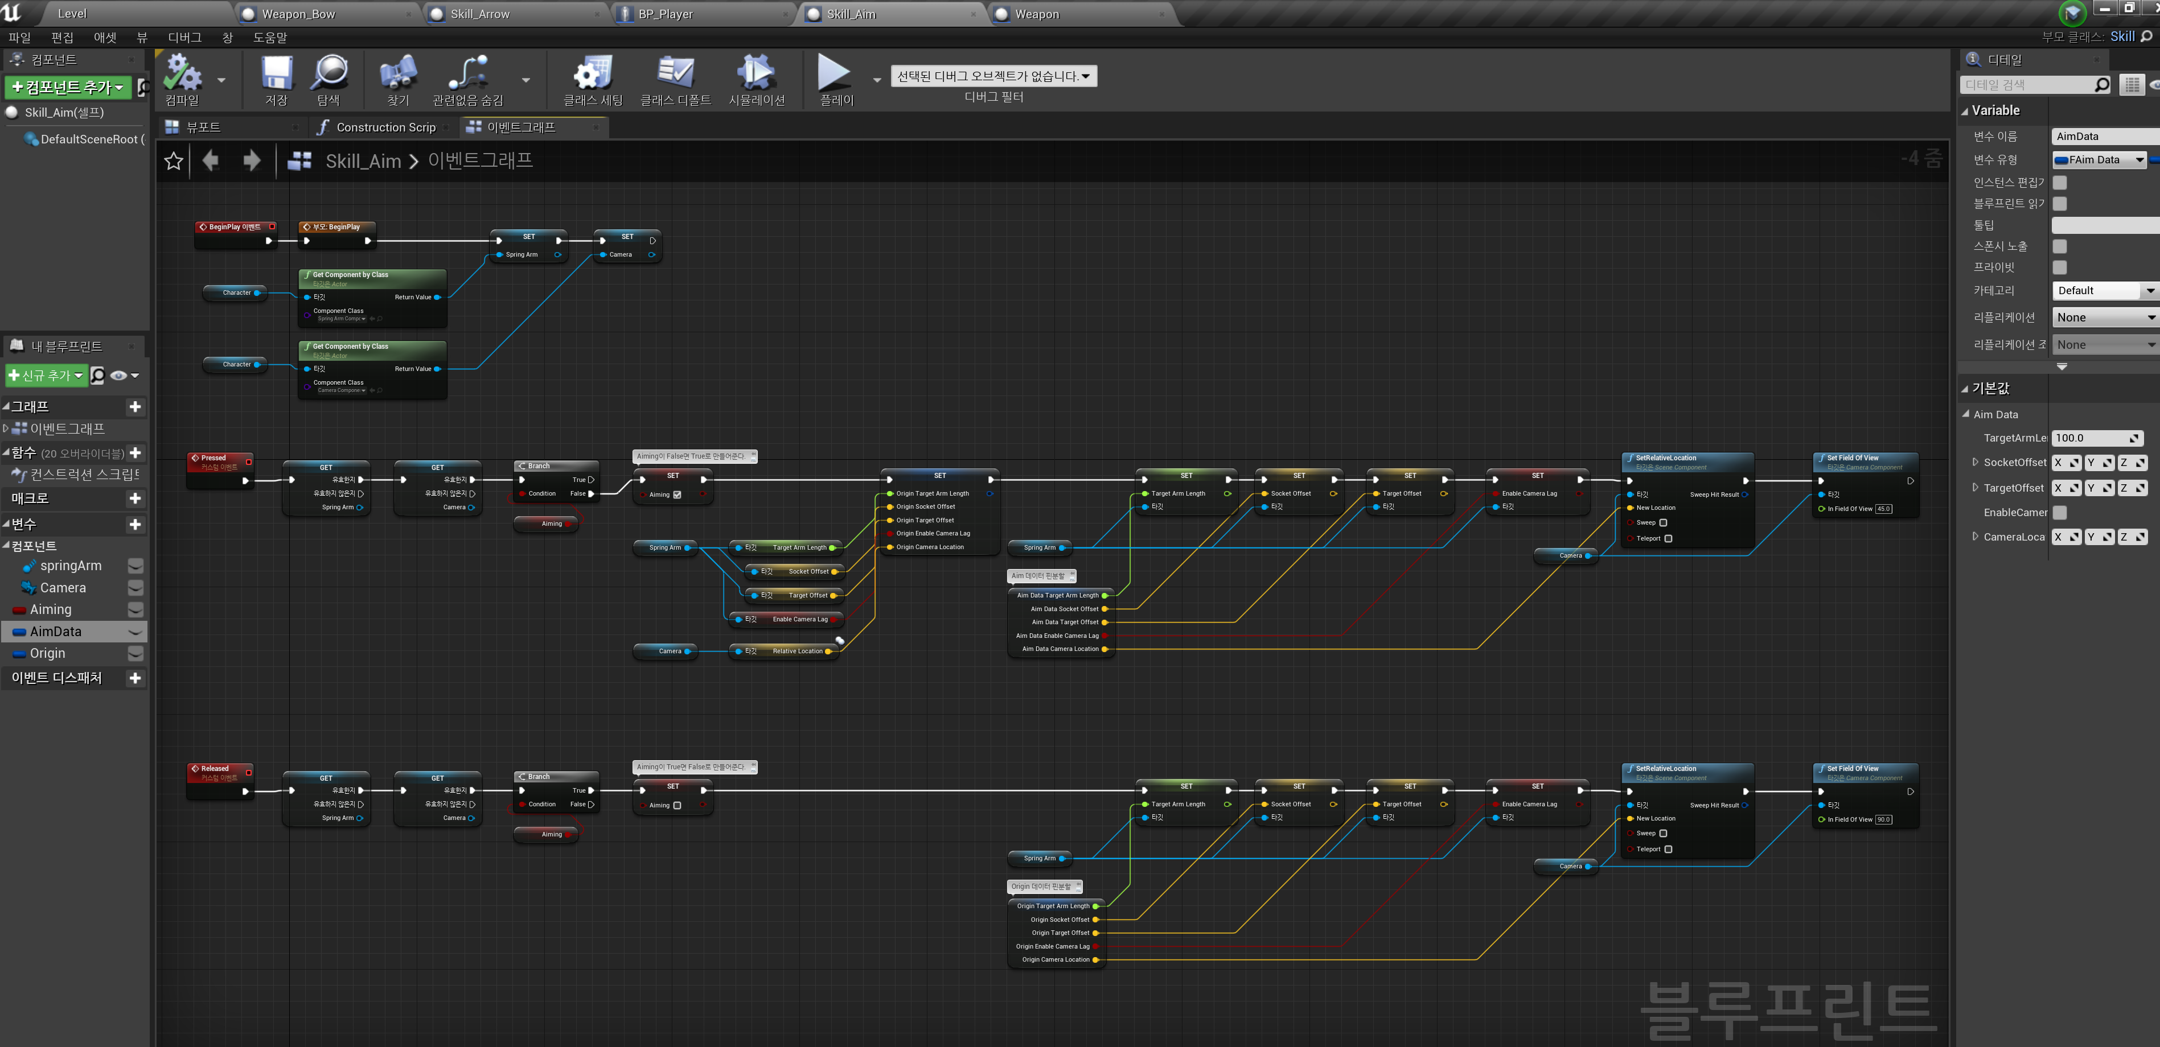The height and width of the screenshot is (1047, 2160).
Task: Expand the TargetOffset property row
Action: [1975, 487]
